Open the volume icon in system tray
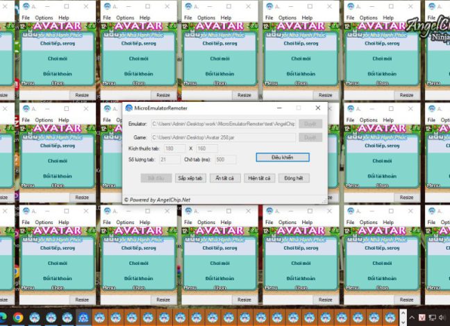Image resolution: width=450 pixels, height=326 pixels. 442,317
